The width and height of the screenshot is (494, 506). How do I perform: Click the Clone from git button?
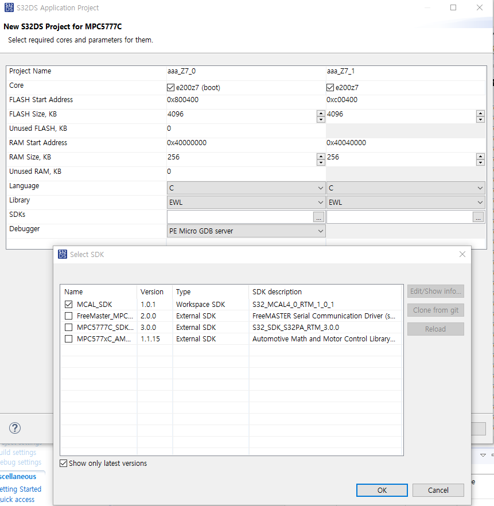click(435, 310)
